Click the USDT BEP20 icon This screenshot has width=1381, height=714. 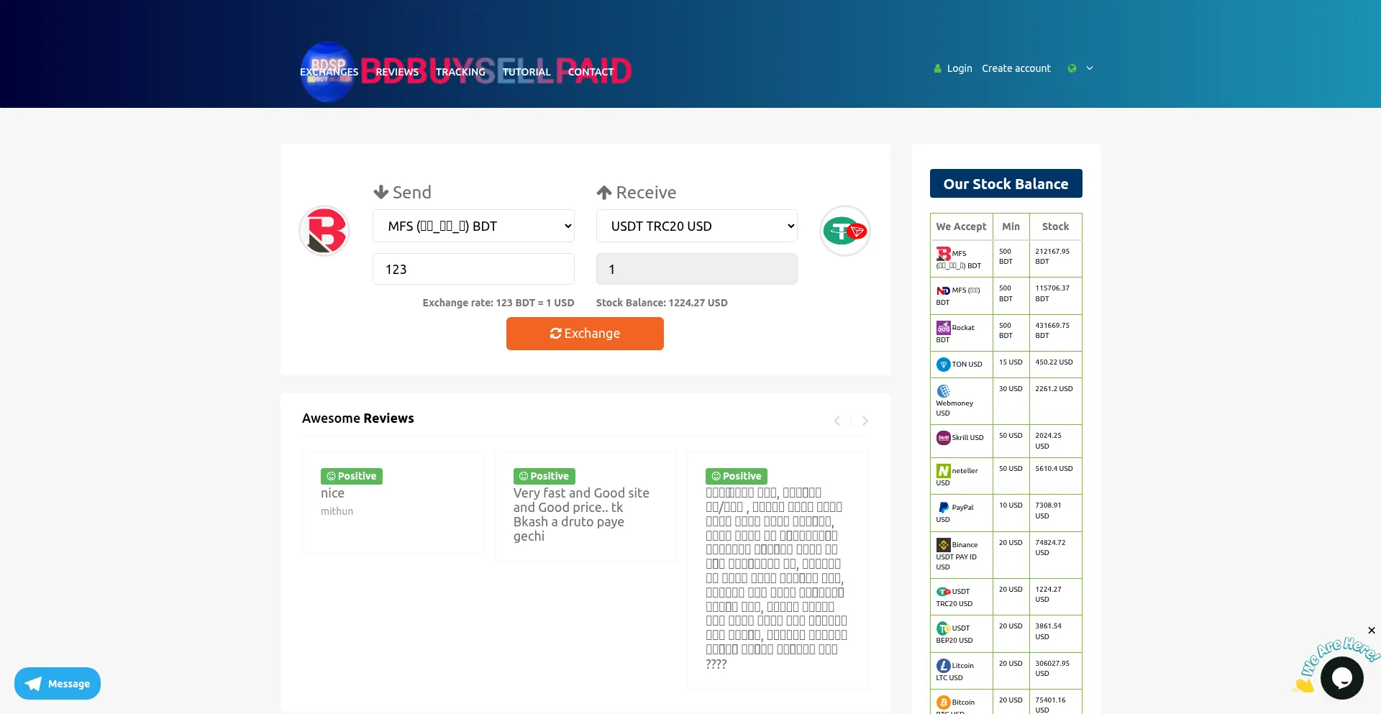943,628
